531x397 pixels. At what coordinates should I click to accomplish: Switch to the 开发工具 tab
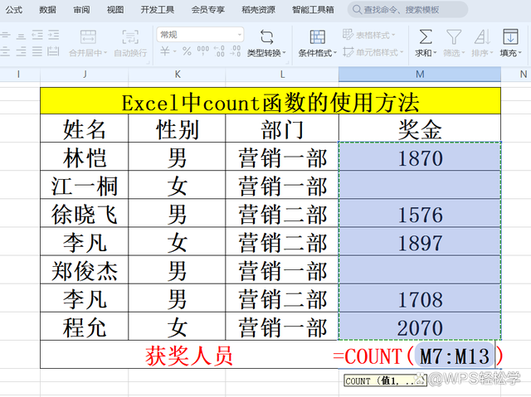coord(158,10)
